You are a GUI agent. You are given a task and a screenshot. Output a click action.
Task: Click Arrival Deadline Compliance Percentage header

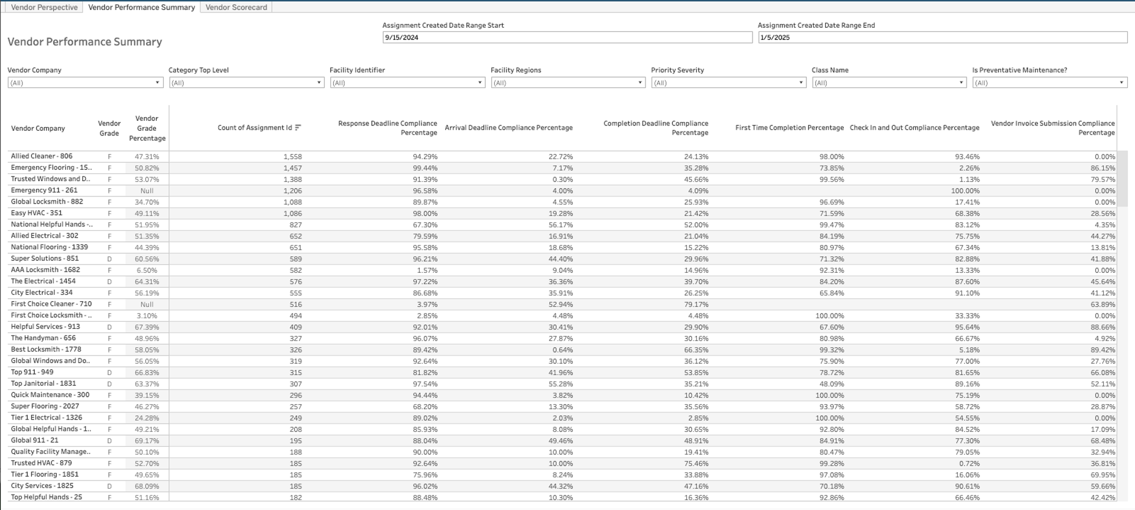508,128
